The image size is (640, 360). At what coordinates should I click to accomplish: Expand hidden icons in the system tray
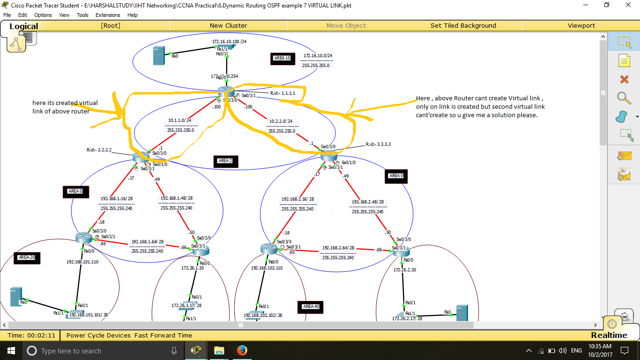click(528, 351)
